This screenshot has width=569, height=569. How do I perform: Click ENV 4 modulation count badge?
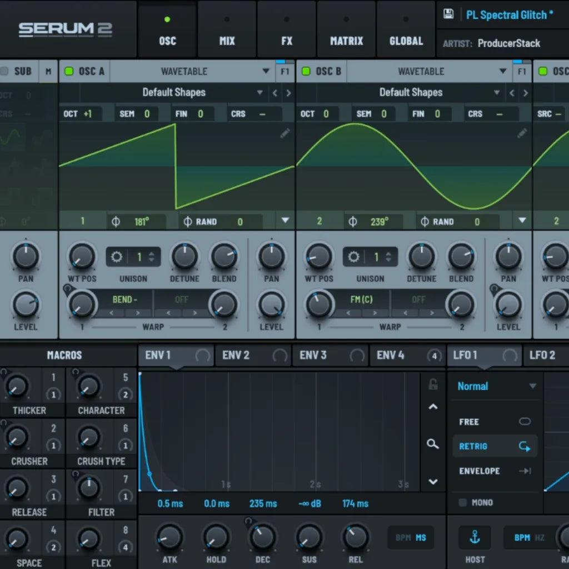435,356
